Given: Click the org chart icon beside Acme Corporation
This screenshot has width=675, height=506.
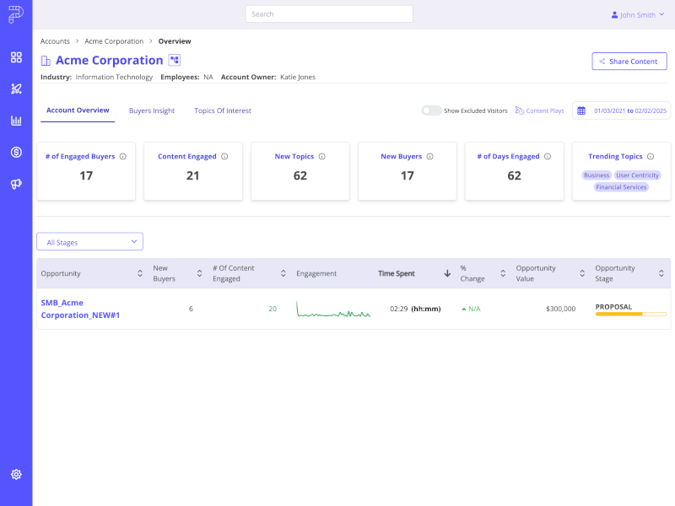Looking at the screenshot, I should tap(173, 60).
